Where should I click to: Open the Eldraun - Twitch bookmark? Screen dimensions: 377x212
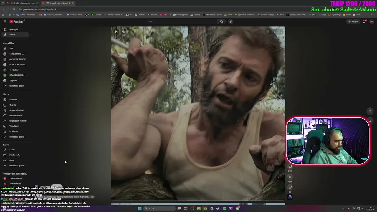coord(75,15)
